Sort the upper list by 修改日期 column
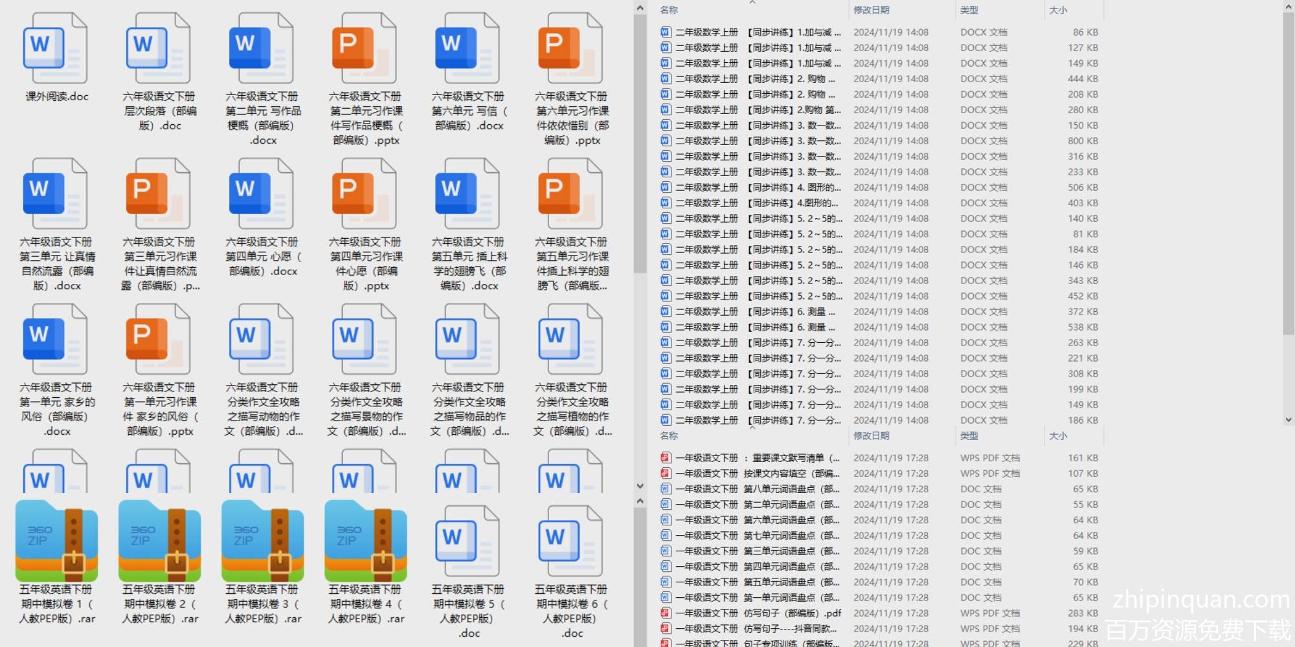This screenshot has width=1295, height=647. pyautogui.click(x=871, y=10)
